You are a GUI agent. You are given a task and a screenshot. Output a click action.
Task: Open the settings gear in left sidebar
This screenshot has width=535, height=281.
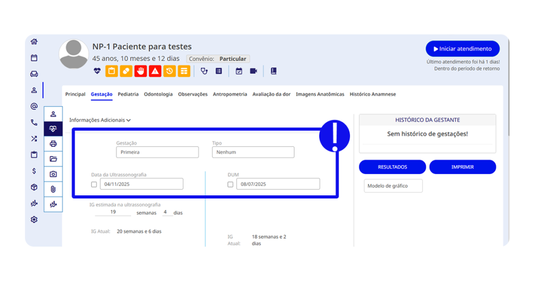(34, 219)
